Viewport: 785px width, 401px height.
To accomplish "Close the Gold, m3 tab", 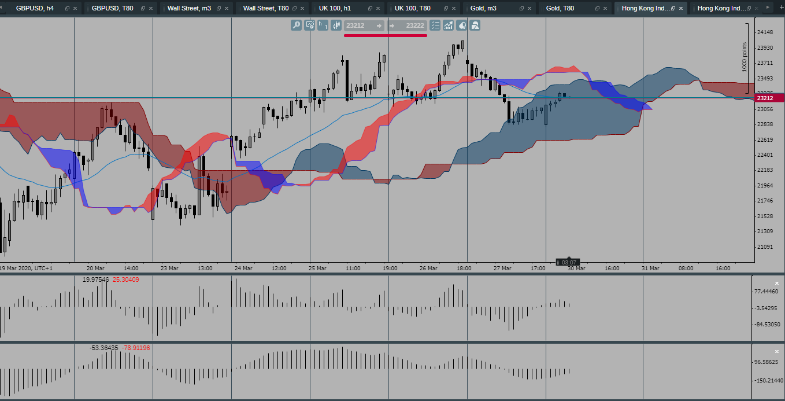I will point(529,9).
